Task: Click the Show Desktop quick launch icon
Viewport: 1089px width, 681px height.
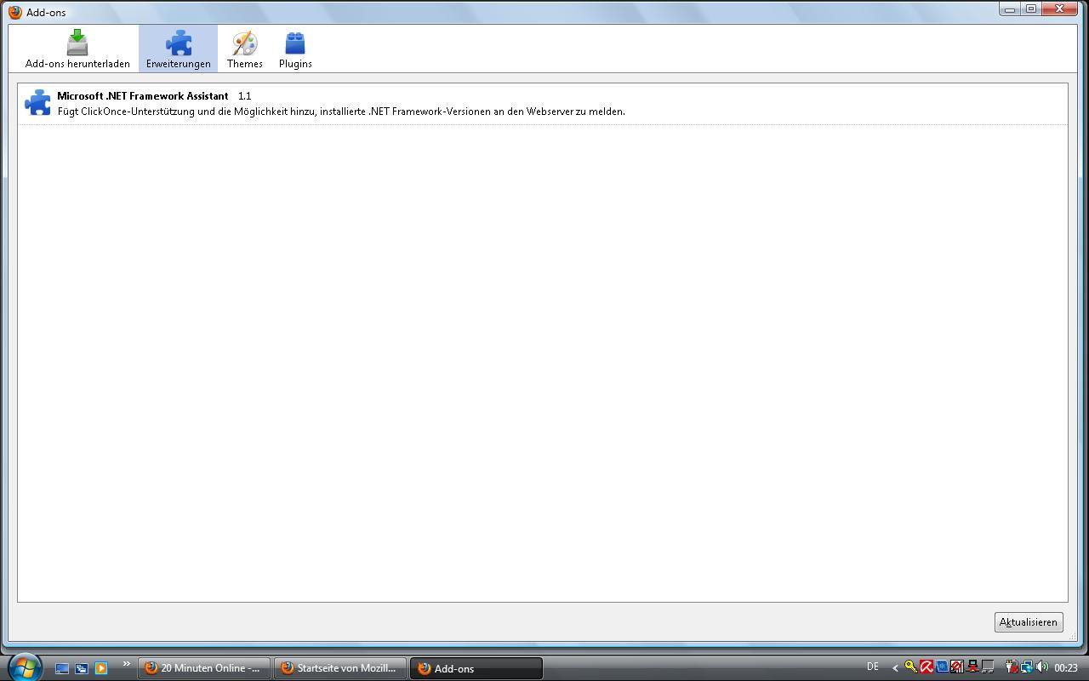Action: click(62, 668)
